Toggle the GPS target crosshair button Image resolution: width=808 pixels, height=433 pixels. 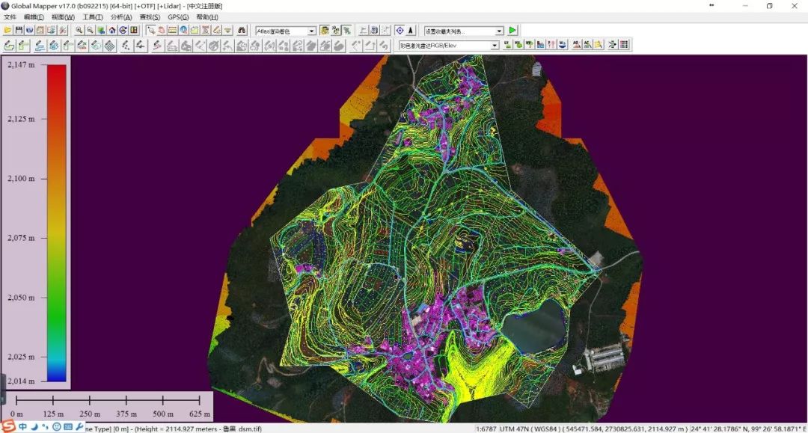coord(399,31)
